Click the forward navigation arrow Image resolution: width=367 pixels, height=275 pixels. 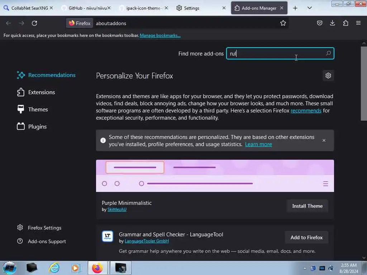coord(22,23)
